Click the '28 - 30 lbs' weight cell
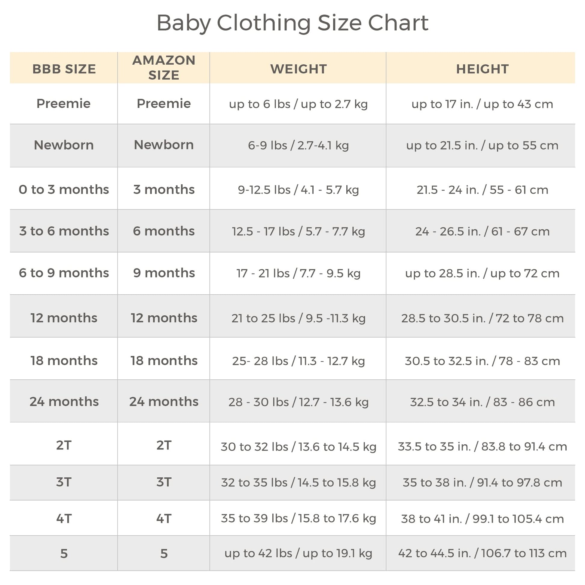 point(298,402)
